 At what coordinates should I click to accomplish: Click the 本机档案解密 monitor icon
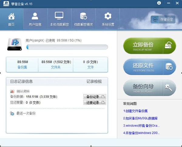coord(59,16)
